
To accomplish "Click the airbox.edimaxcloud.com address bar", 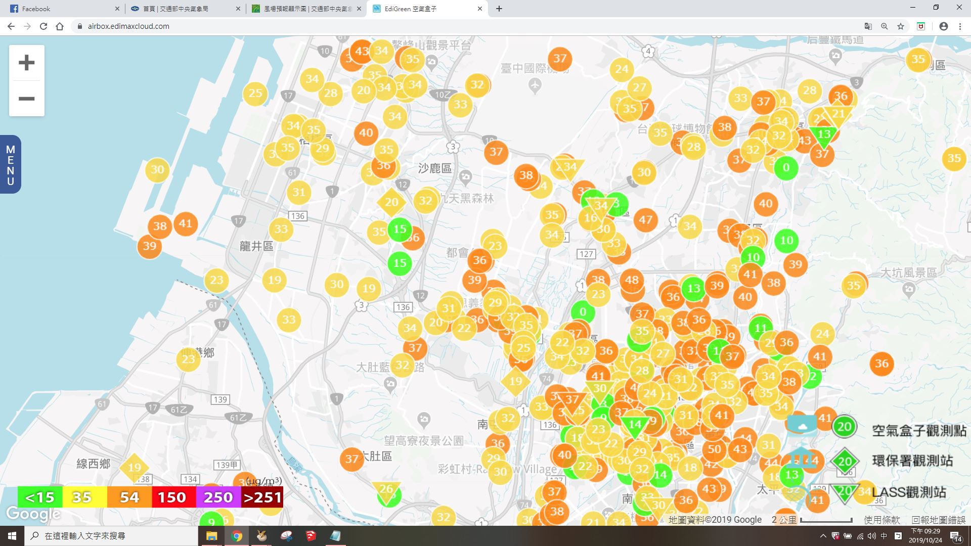I will tap(465, 26).
